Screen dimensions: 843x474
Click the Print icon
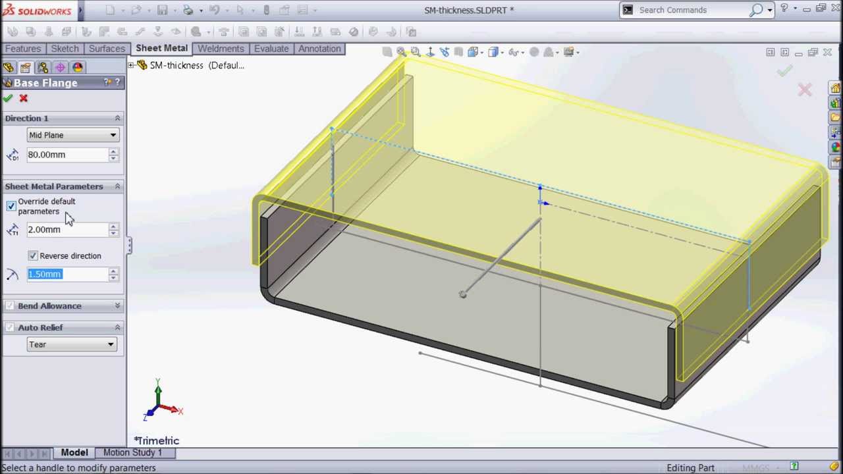188,10
